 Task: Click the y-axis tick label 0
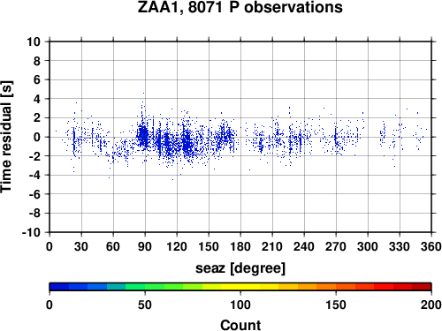pos(37,137)
